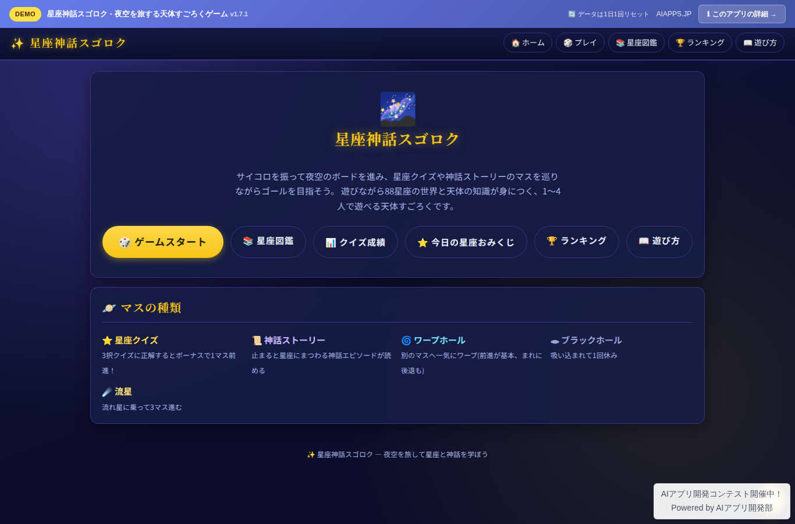Image resolution: width=795 pixels, height=524 pixels.
Task: Click the large 星座神話スゴロク title in the main card
Action: pyautogui.click(x=397, y=140)
